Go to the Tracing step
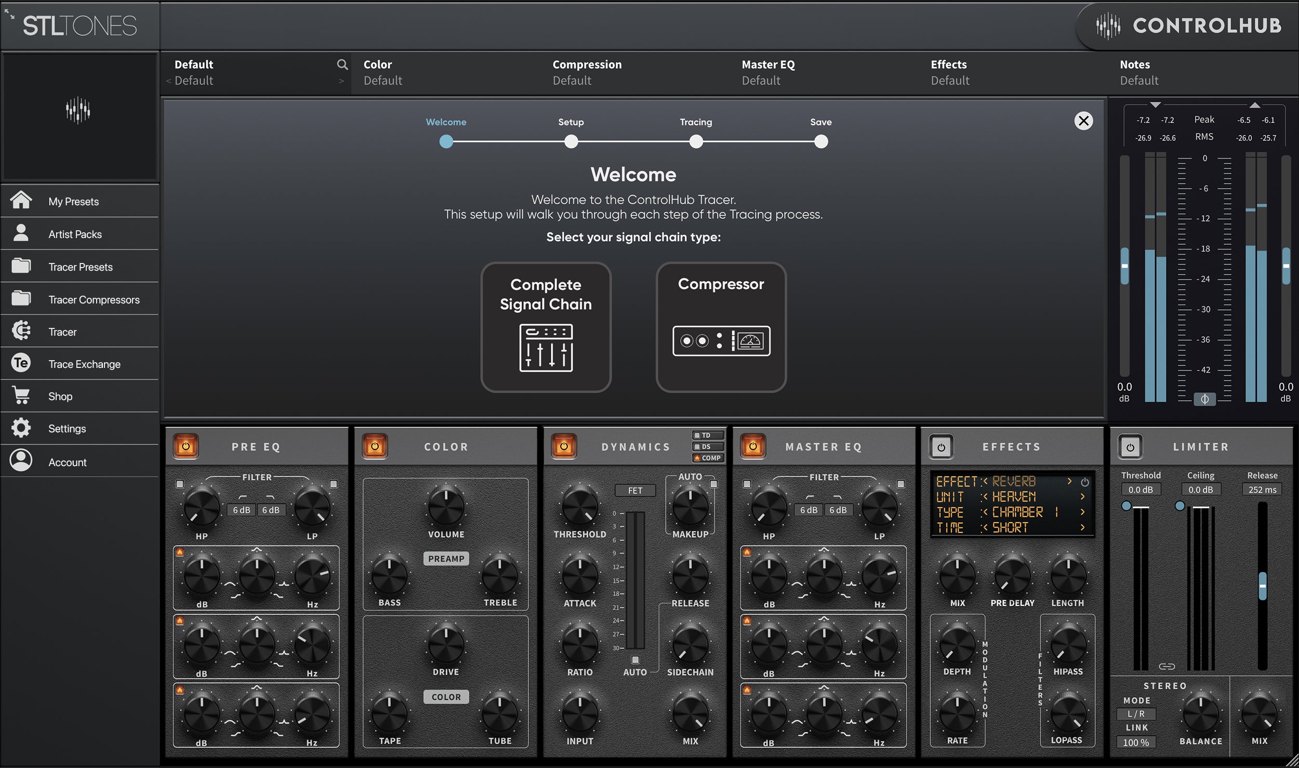This screenshot has width=1299, height=768. [x=696, y=141]
